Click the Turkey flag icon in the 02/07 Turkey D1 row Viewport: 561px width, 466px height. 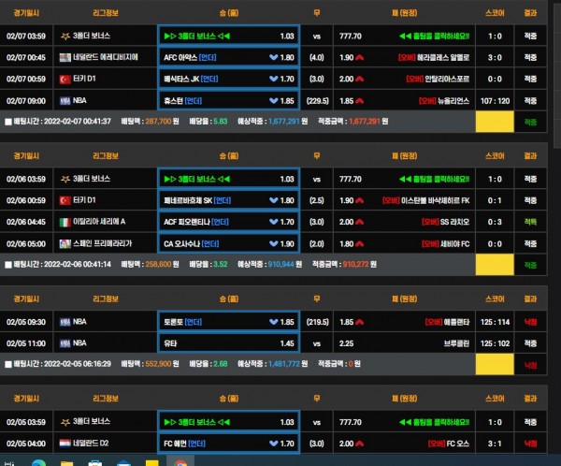tap(65, 79)
